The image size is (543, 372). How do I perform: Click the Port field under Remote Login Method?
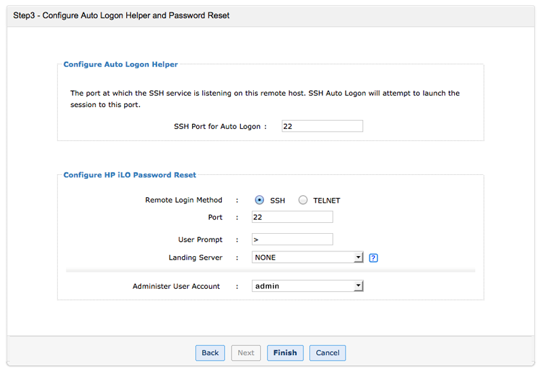[292, 217]
